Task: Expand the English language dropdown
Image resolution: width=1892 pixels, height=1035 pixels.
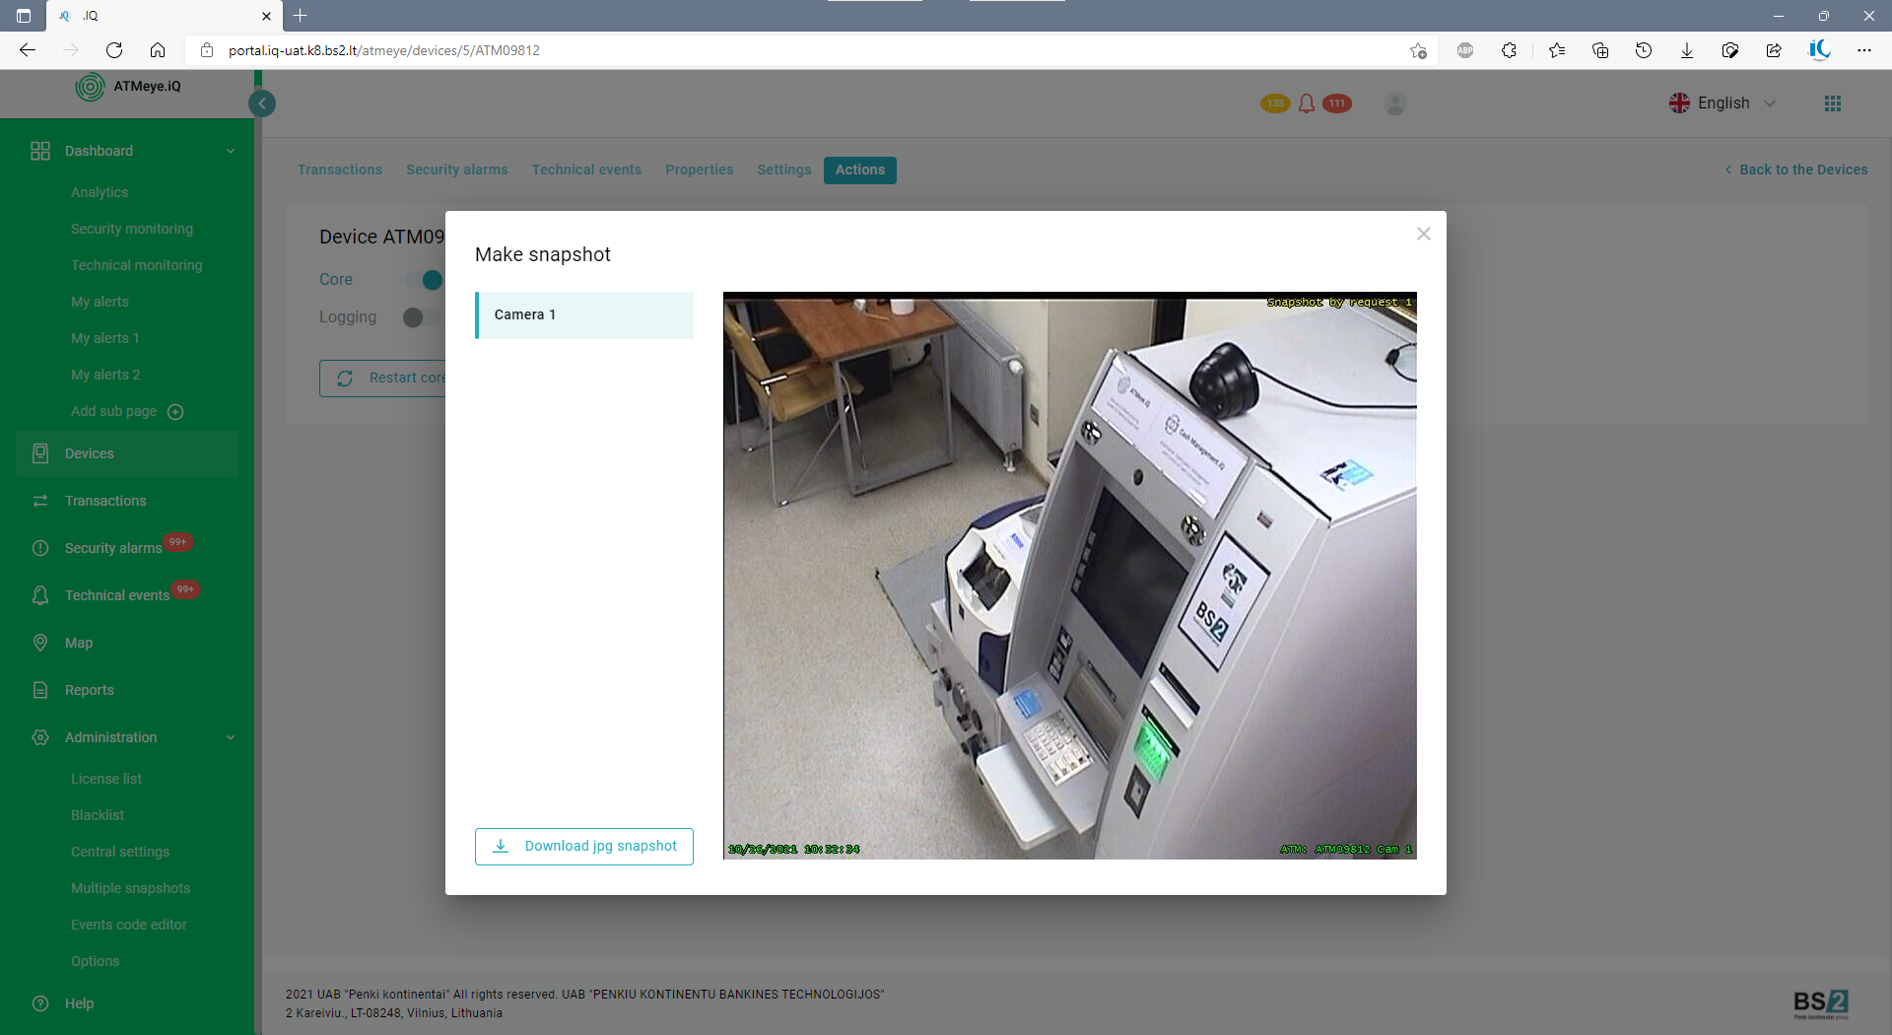Action: [x=1723, y=103]
